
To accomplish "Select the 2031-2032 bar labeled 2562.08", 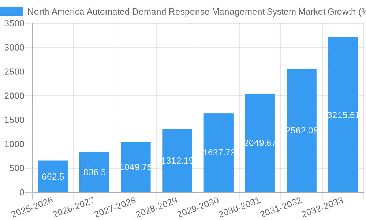I will [302, 131].
